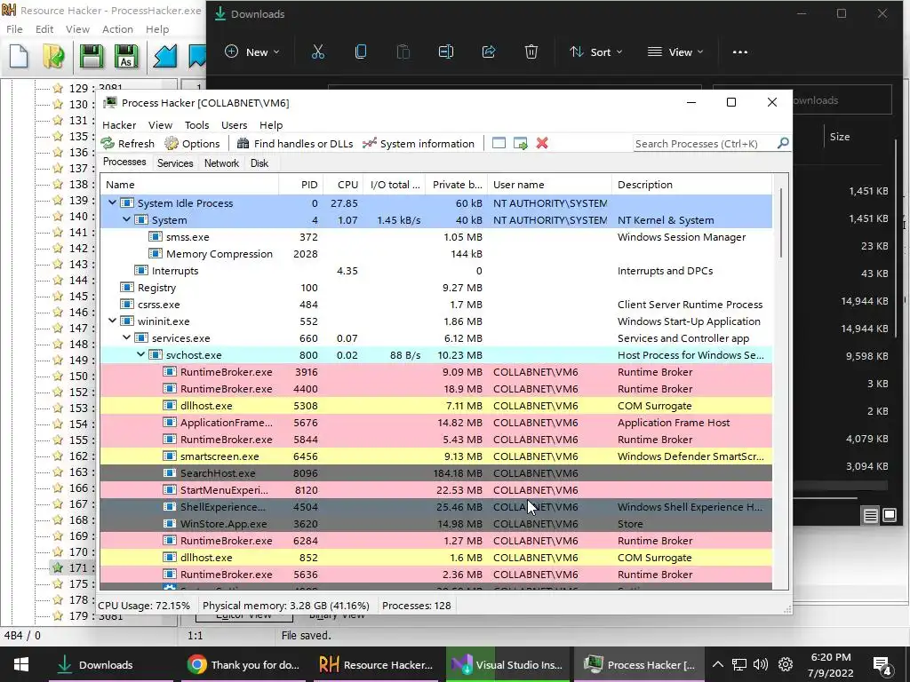Select the Memory Compression process row
This screenshot has width=910, height=682.
coord(435,253)
